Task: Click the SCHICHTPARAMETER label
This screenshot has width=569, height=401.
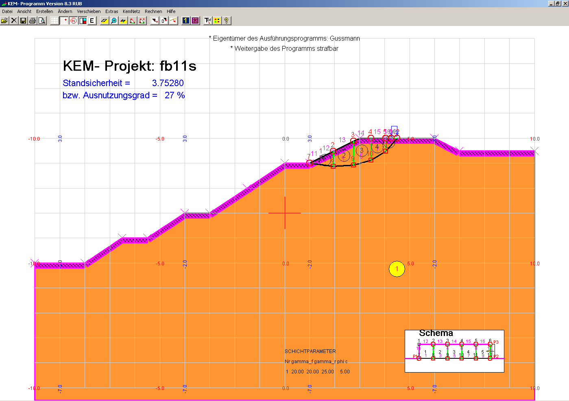Action: pos(310,351)
